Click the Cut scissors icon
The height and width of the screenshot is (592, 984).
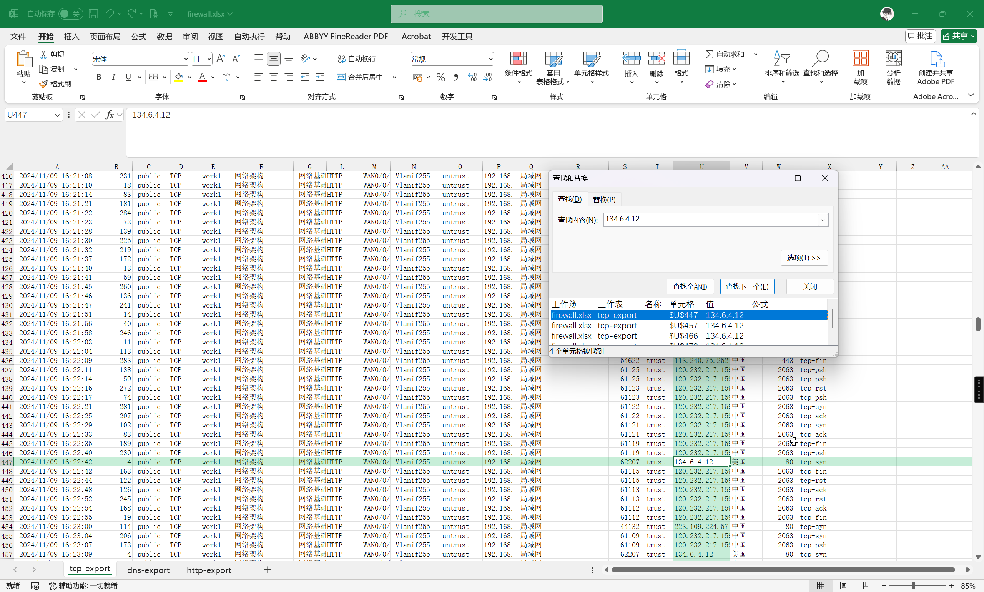[43, 54]
